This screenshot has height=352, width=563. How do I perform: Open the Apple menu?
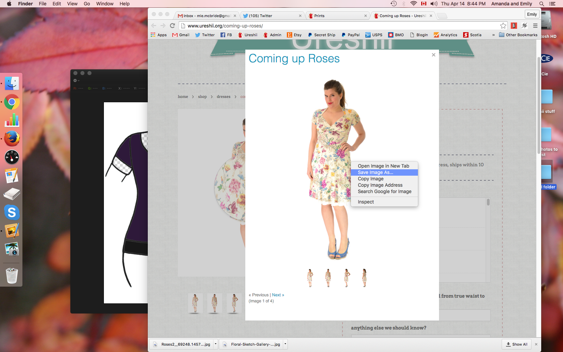tap(9, 4)
